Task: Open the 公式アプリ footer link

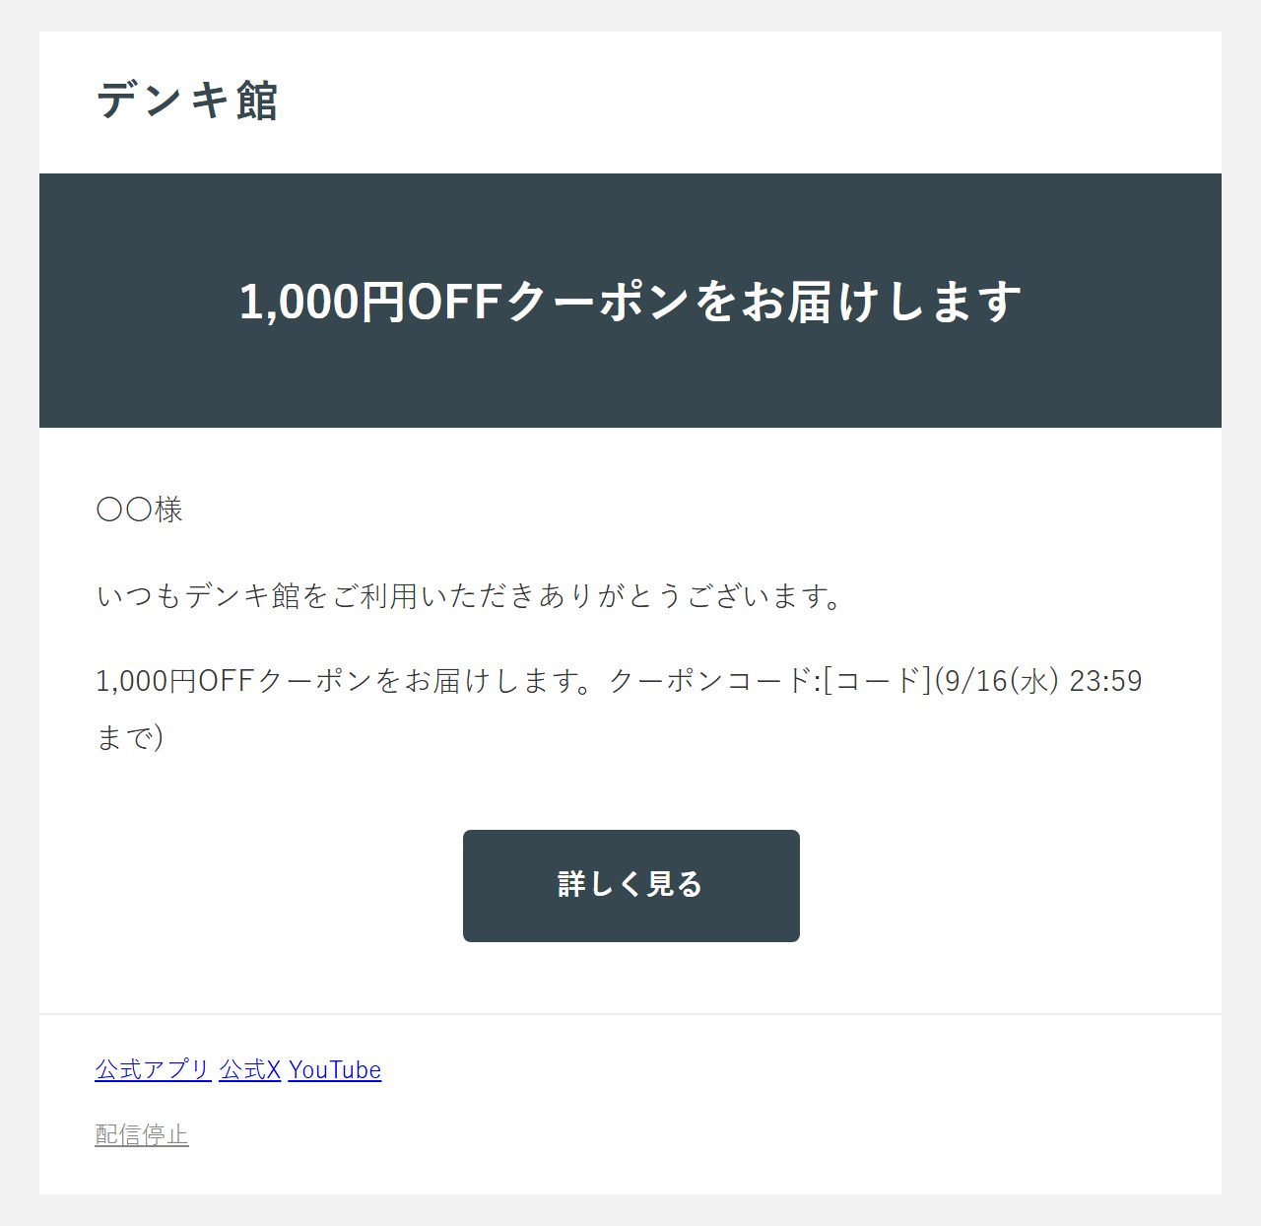Action: tap(153, 1069)
